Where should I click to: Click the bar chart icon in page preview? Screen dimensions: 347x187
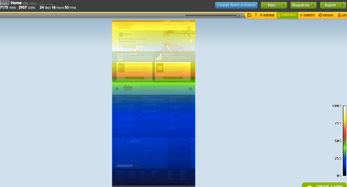tap(158, 57)
